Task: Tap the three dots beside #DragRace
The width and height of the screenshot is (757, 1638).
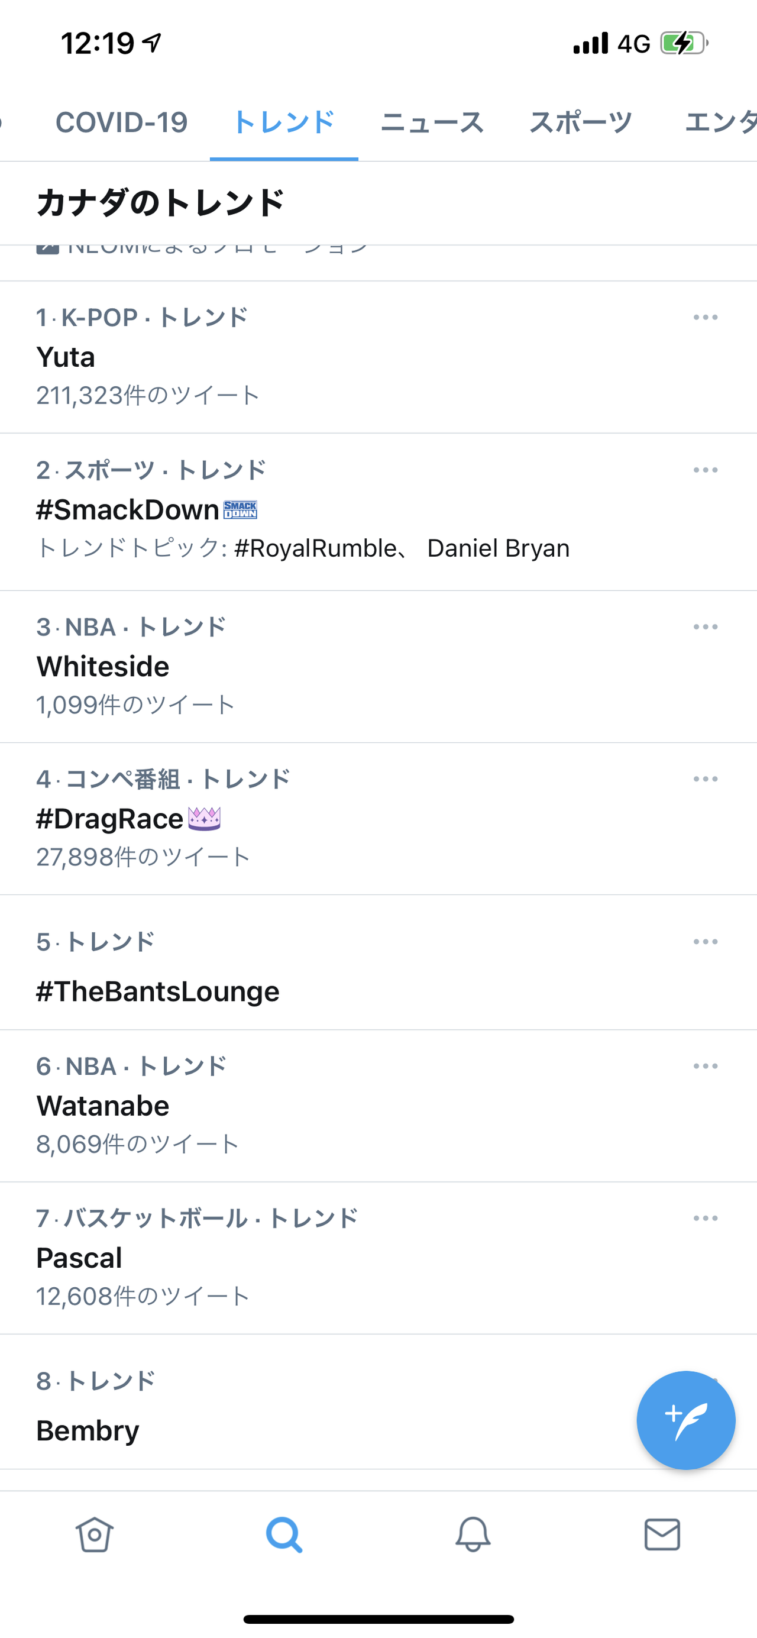Action: point(706,779)
